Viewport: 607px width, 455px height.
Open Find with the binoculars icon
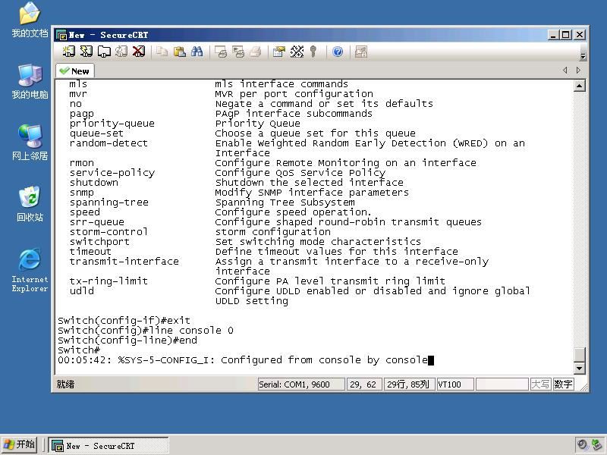(197, 52)
